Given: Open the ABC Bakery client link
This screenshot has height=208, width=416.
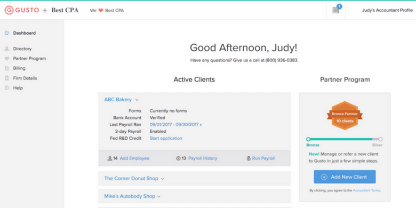Looking at the screenshot, I should coord(118,100).
